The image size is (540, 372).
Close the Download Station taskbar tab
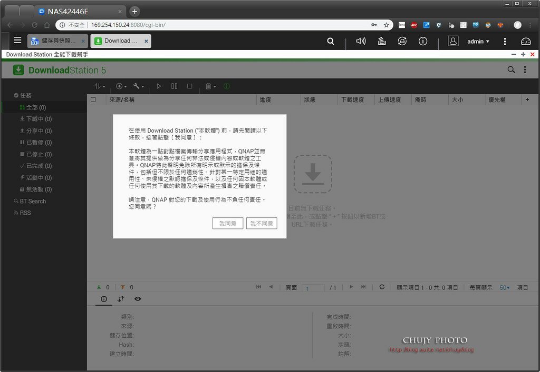[x=147, y=41]
